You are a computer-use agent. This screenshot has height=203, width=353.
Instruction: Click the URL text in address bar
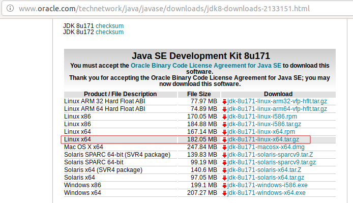tap(164, 9)
